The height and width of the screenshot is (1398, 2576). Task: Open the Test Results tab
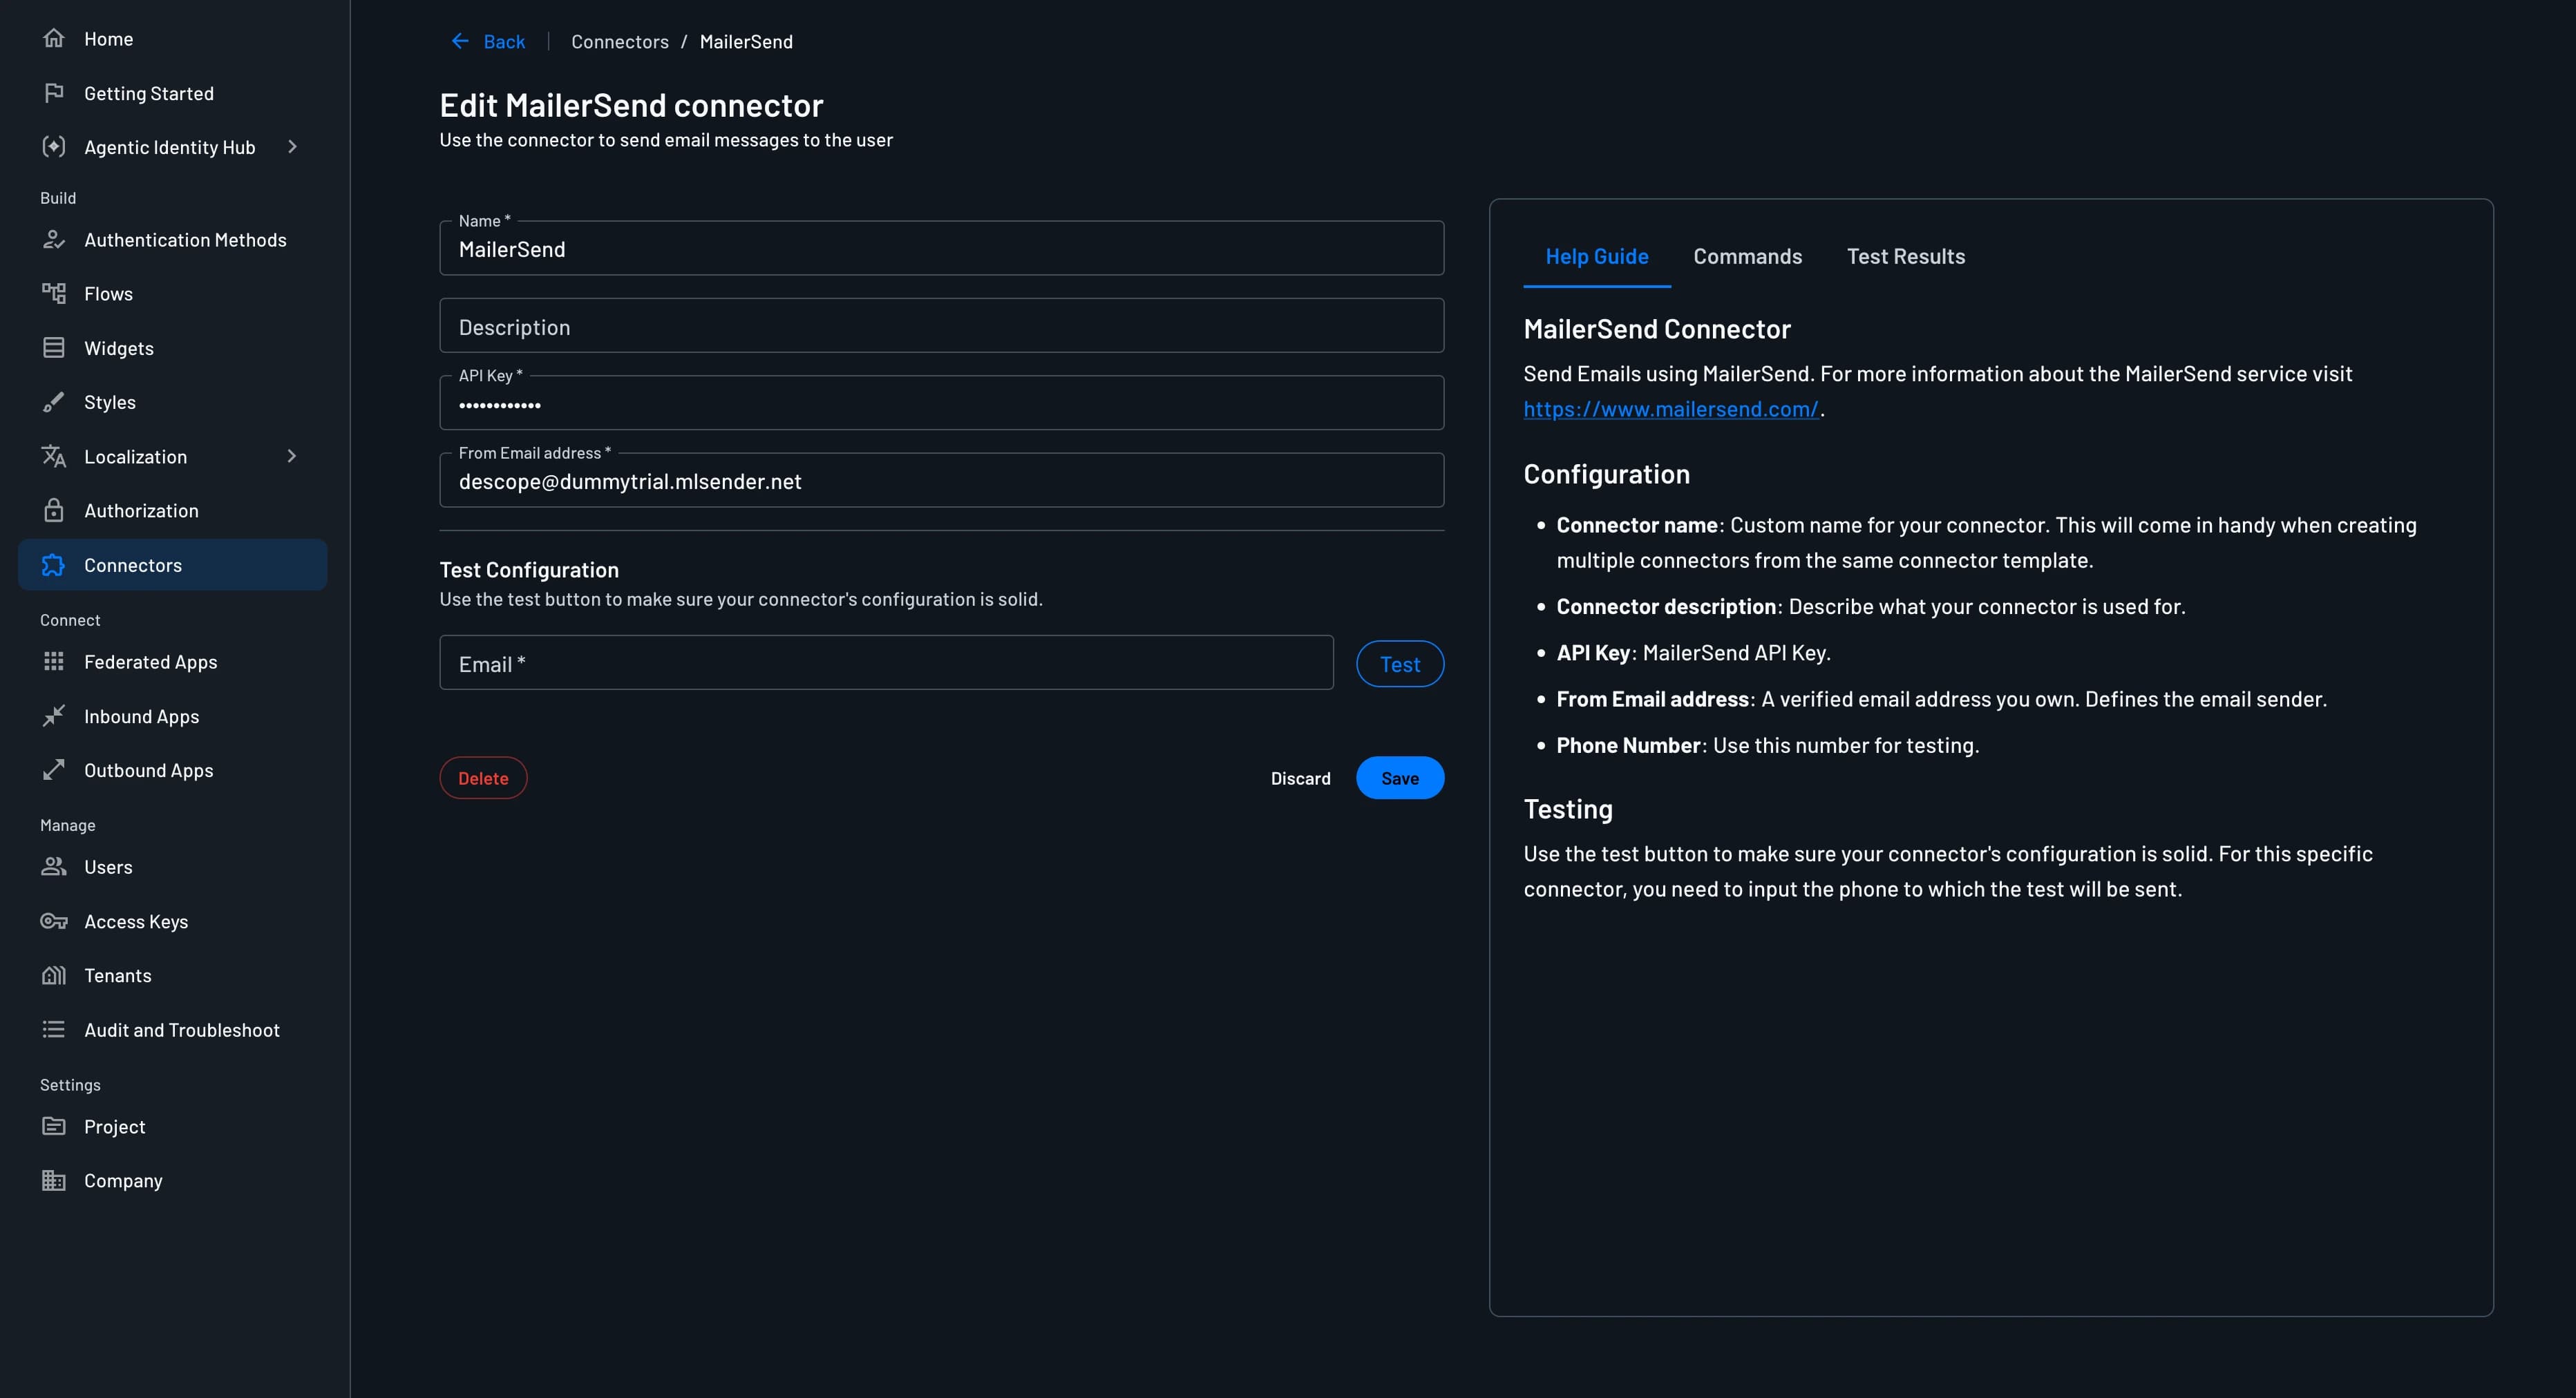pyautogui.click(x=1905, y=257)
